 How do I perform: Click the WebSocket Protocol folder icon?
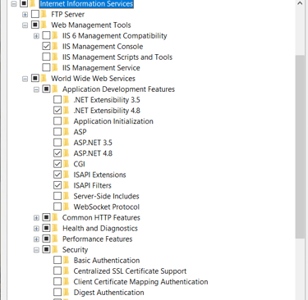tap(67, 207)
